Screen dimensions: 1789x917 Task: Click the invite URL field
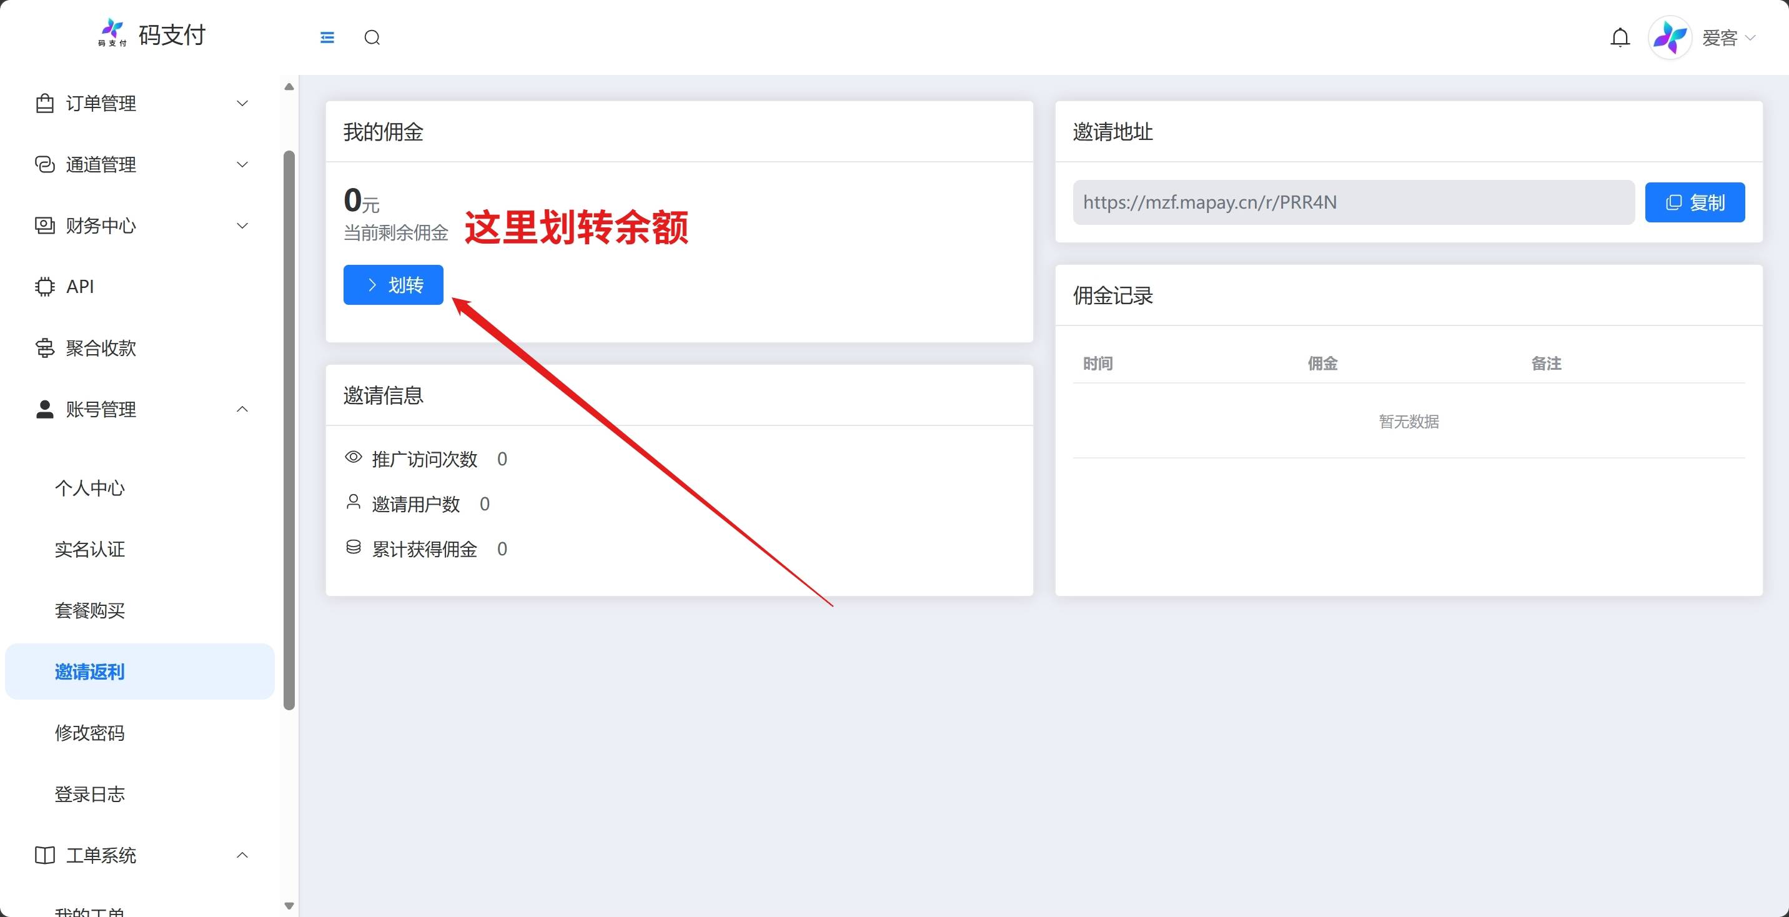point(1354,202)
